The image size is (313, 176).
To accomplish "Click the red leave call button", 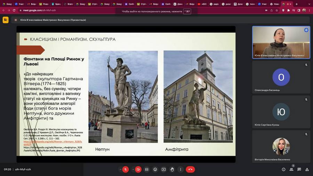I will tap(190, 169).
